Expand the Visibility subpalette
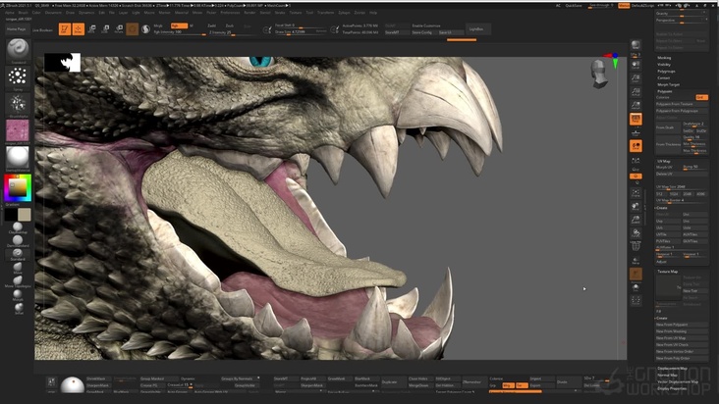Screen dimensions: 719x404 click(x=664, y=65)
